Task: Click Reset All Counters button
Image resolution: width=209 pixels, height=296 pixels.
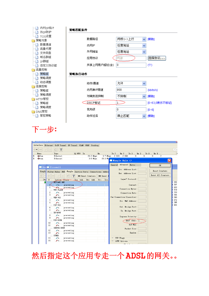Action: (160, 175)
